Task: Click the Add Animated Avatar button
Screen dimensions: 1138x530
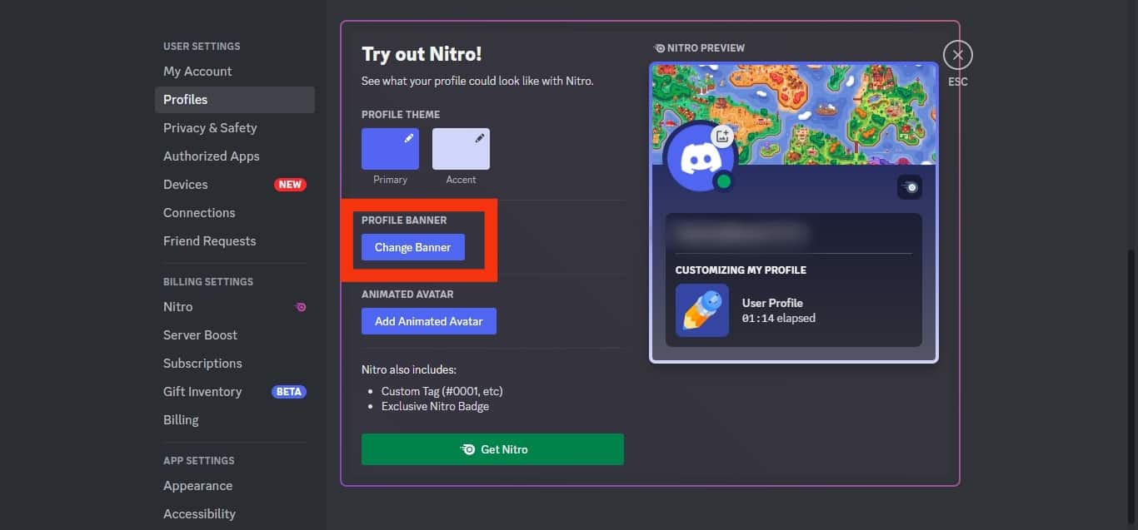Action: [x=429, y=320]
